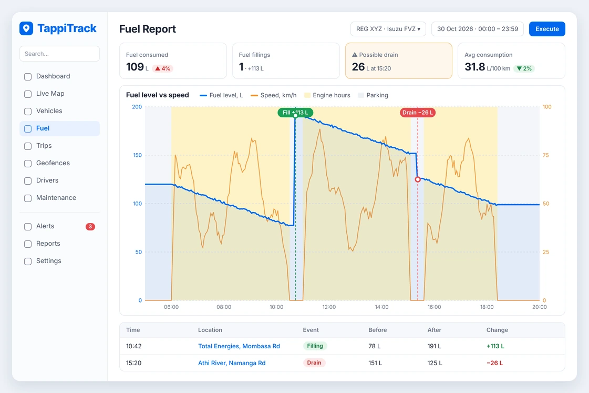This screenshot has width=589, height=393.
Task: Click the red Drain event tag in table
Action: click(314, 362)
